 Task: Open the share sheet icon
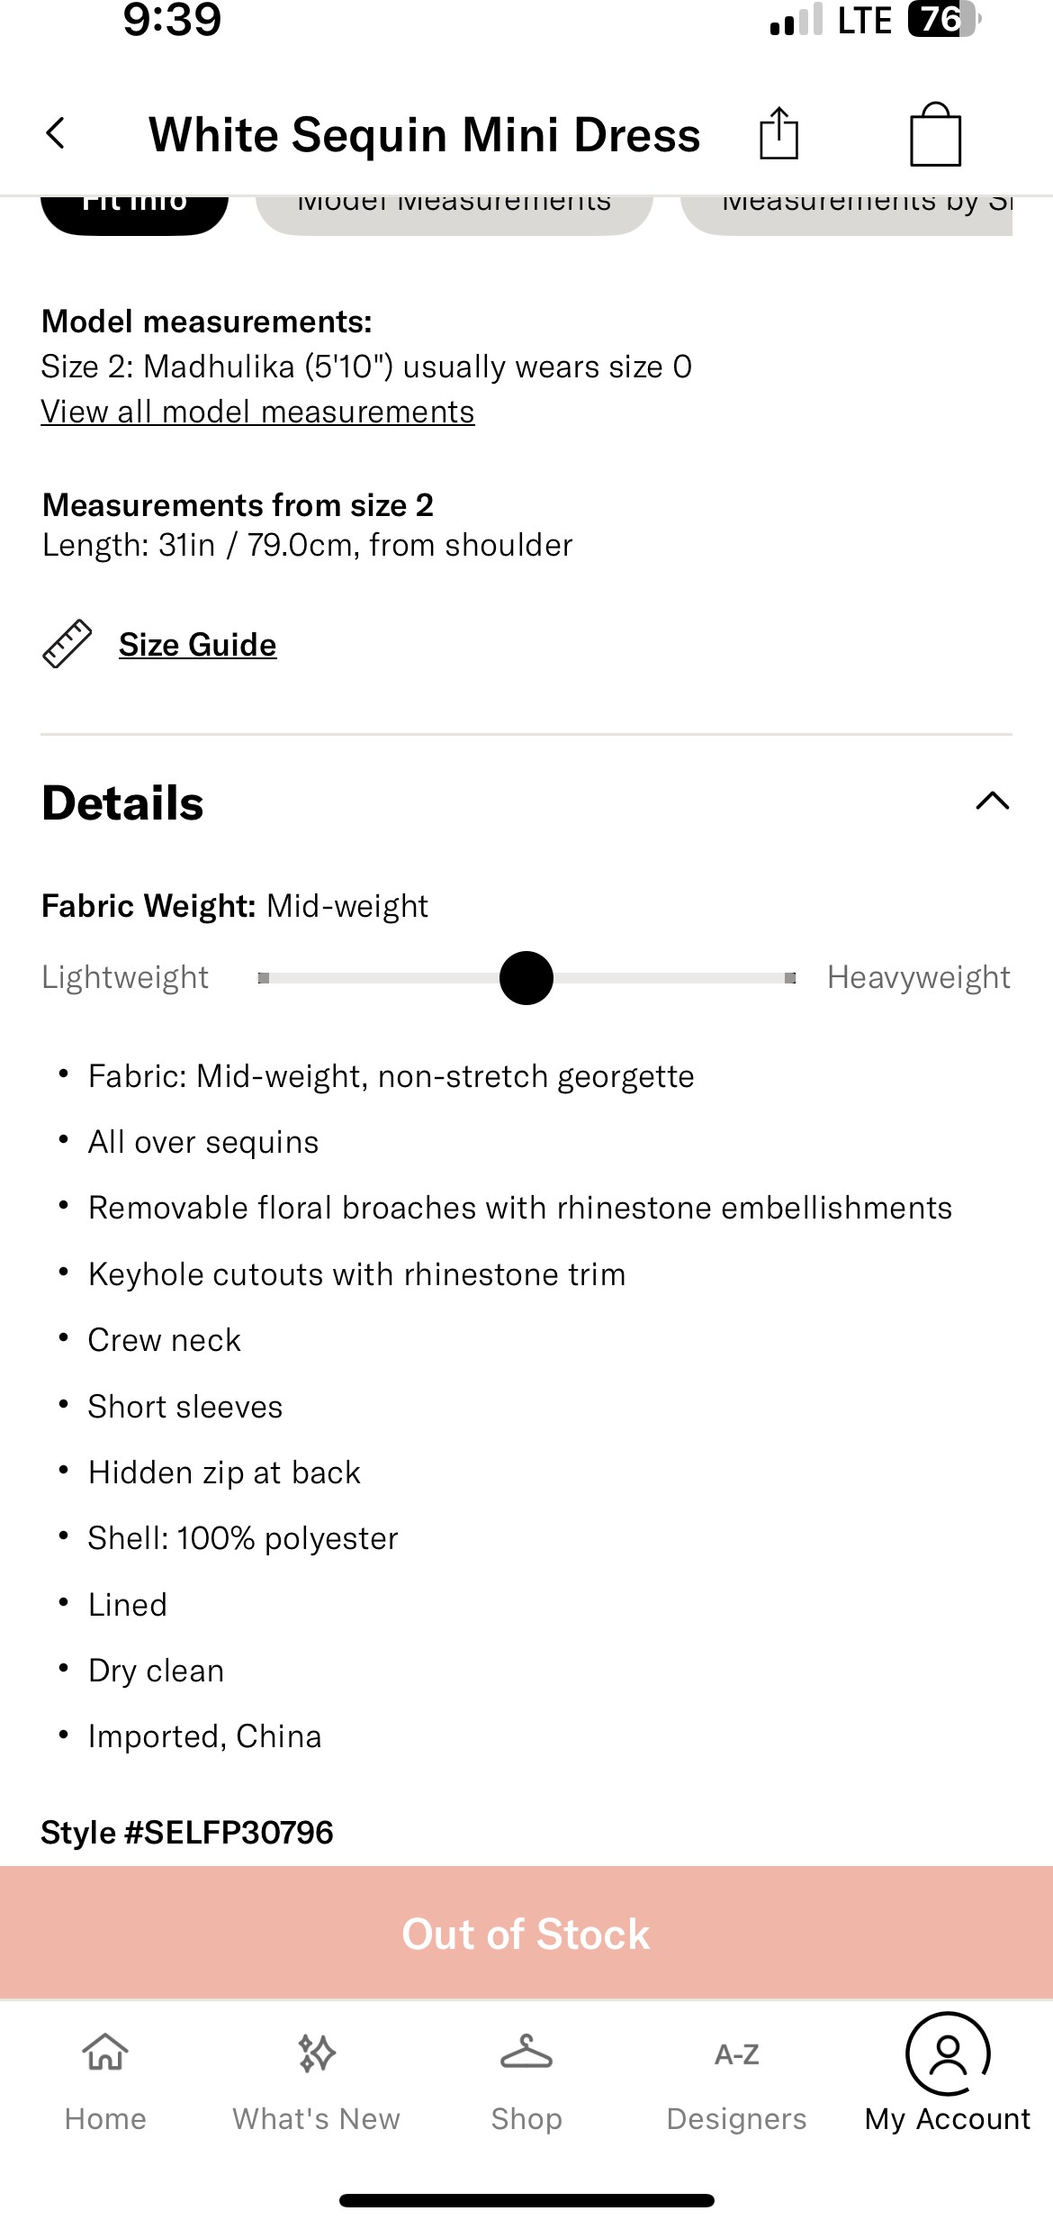(x=778, y=133)
